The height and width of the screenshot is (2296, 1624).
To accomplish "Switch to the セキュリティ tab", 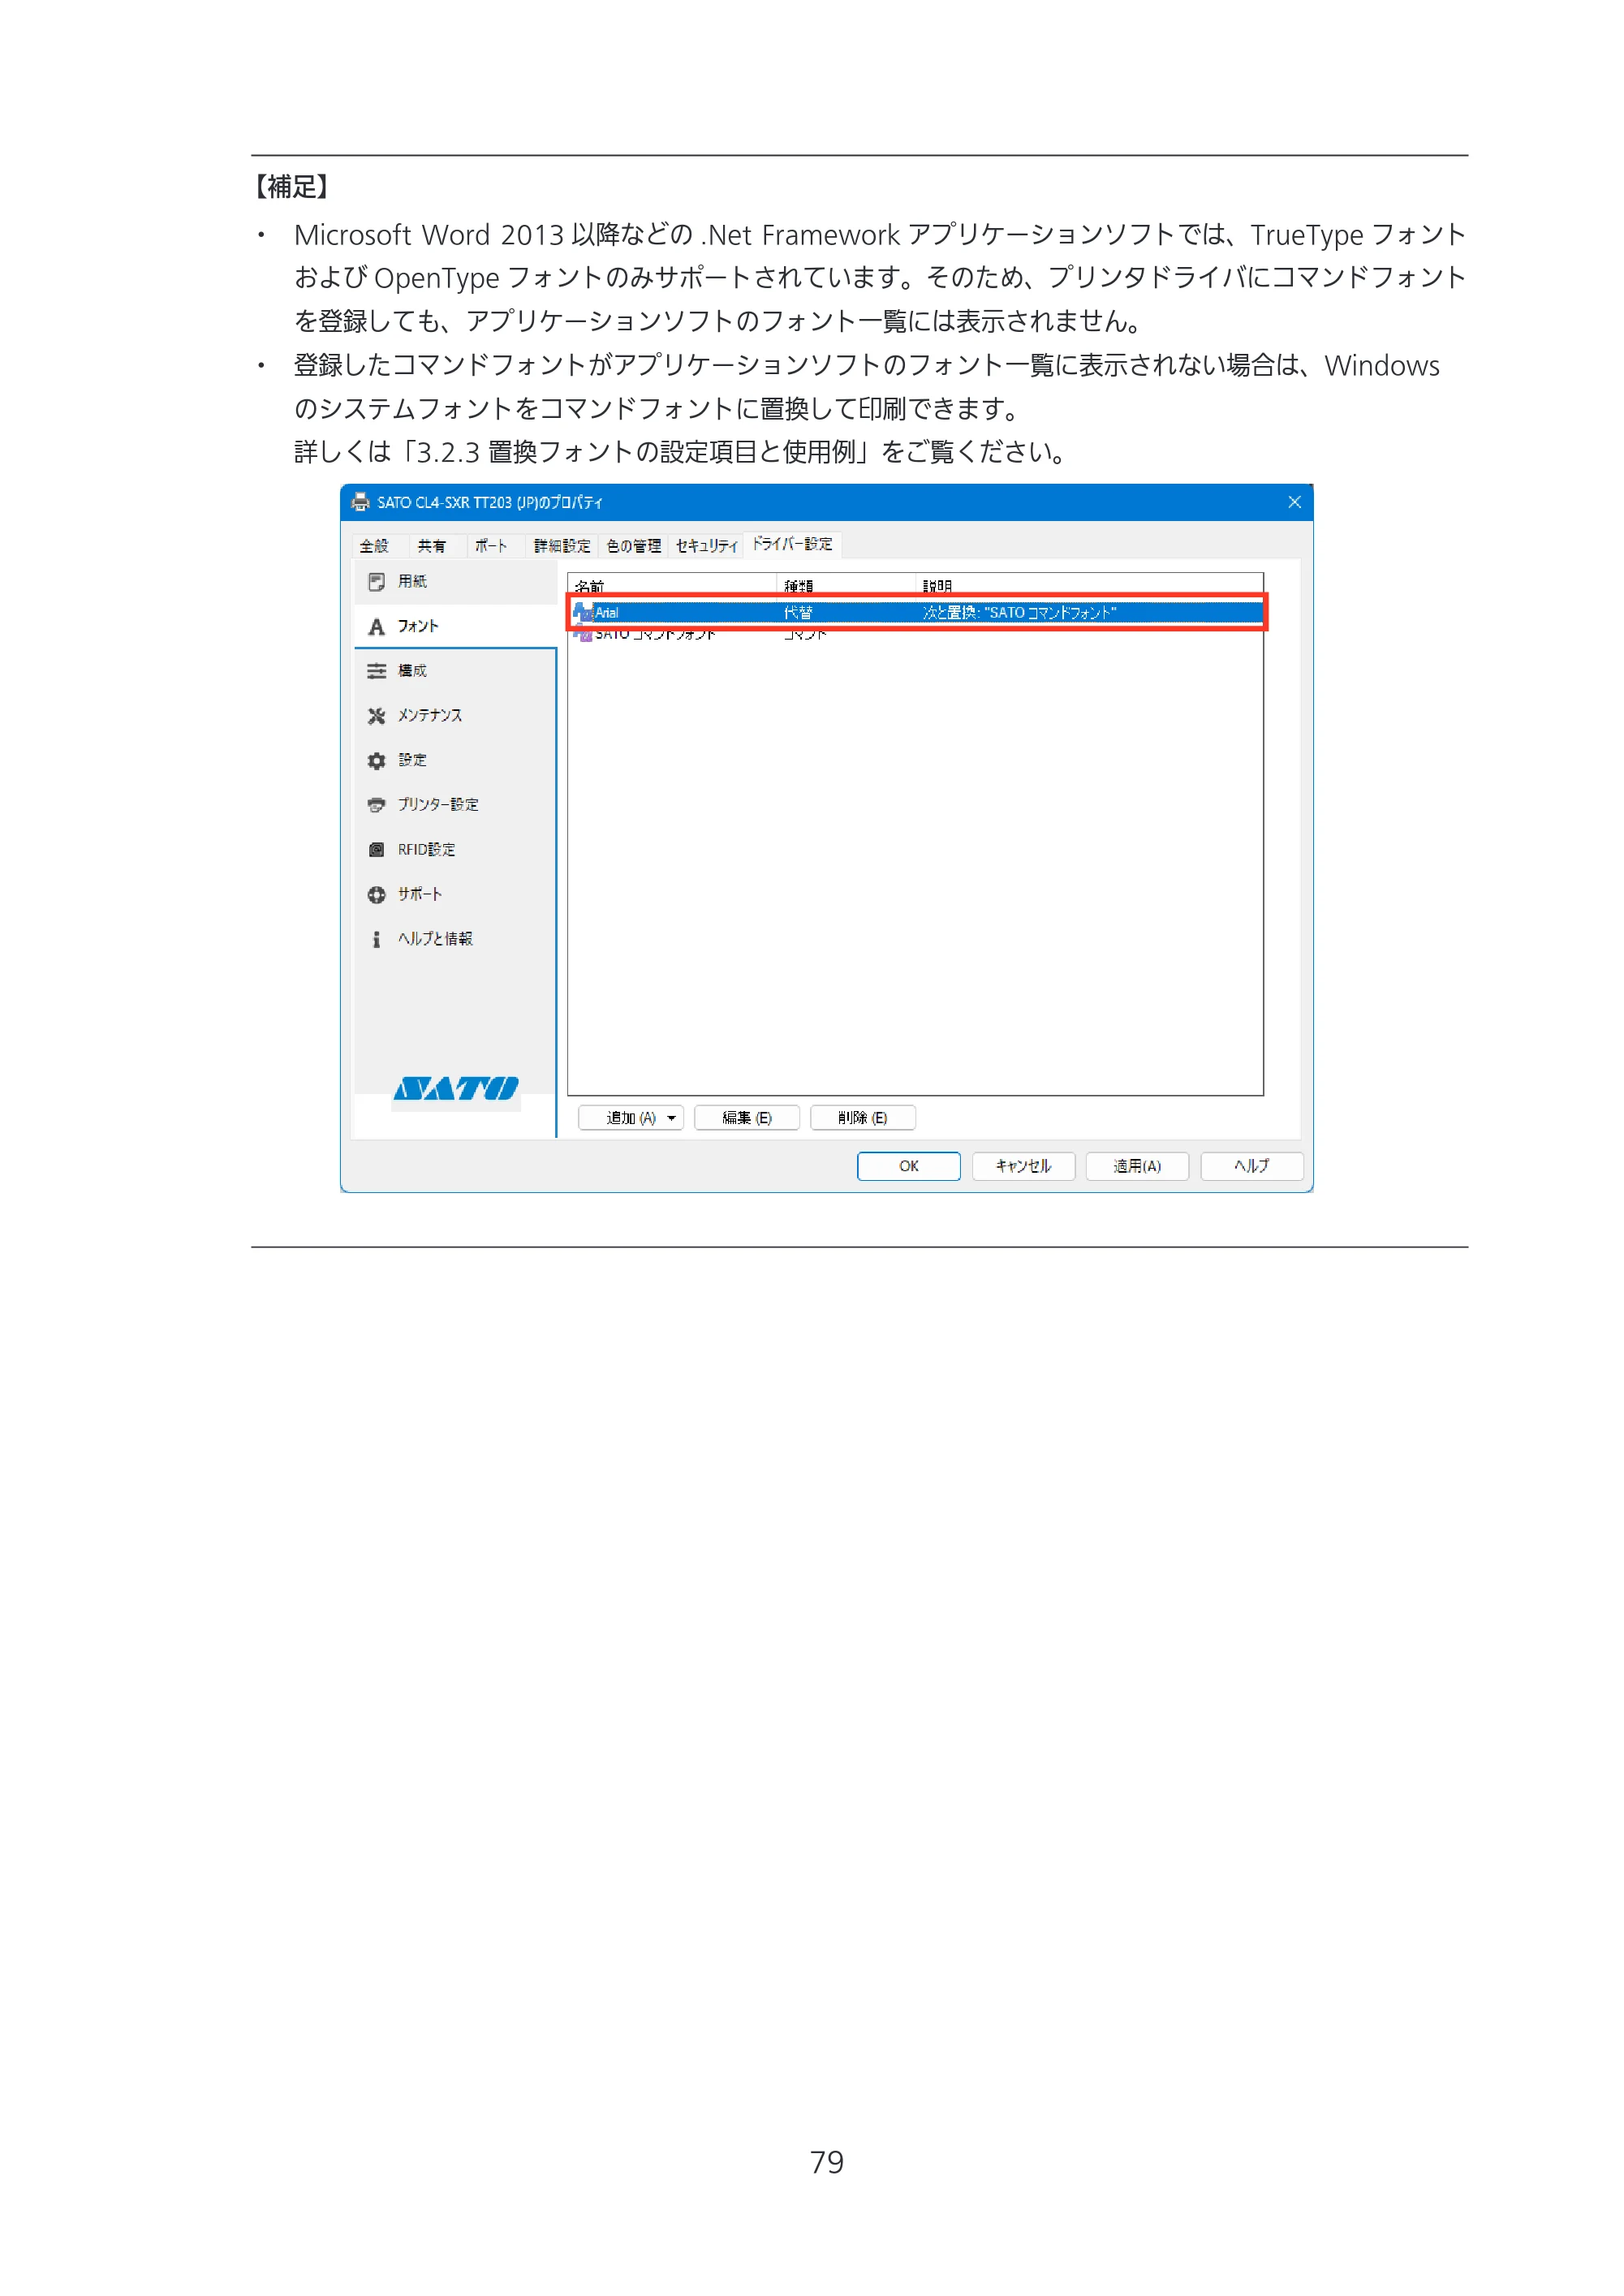I will click(x=706, y=546).
